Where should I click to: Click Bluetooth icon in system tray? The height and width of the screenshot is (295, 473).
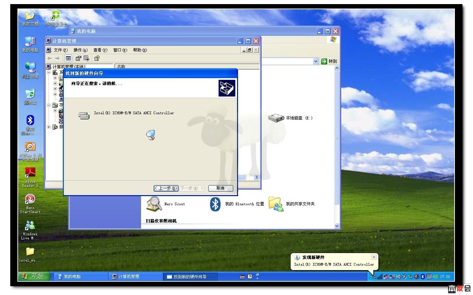pos(422,277)
